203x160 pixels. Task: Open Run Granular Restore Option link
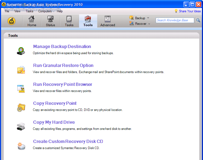pos(63,65)
